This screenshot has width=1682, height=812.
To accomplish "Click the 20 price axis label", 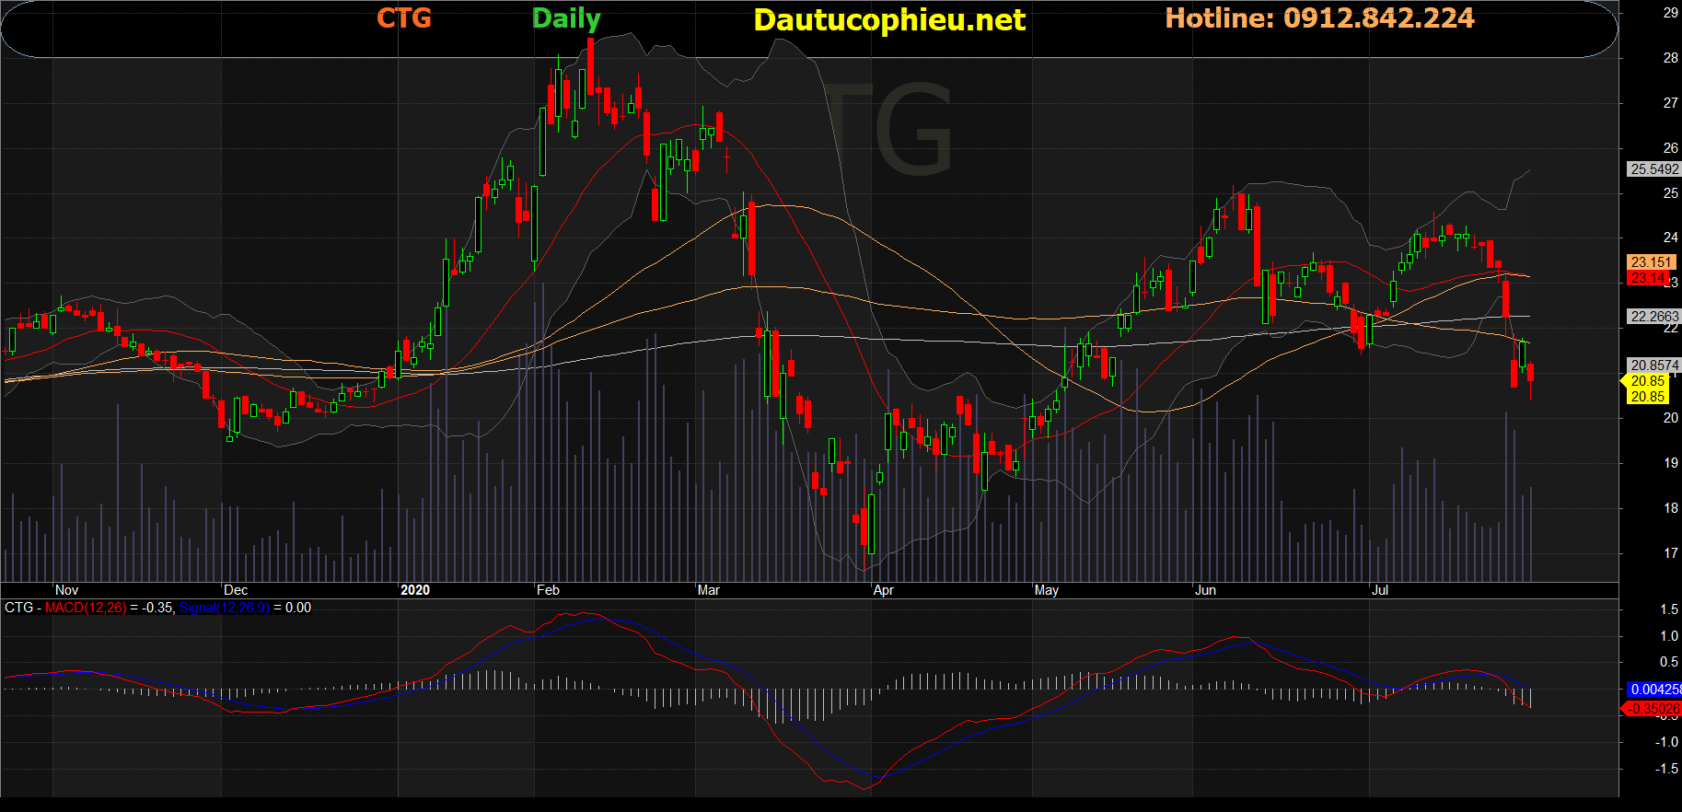I will pyautogui.click(x=1670, y=418).
